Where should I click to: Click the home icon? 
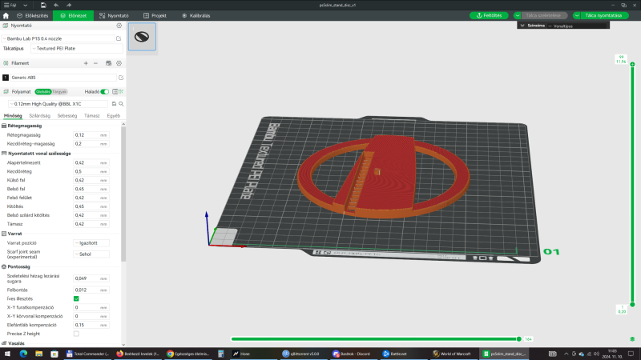6,15
